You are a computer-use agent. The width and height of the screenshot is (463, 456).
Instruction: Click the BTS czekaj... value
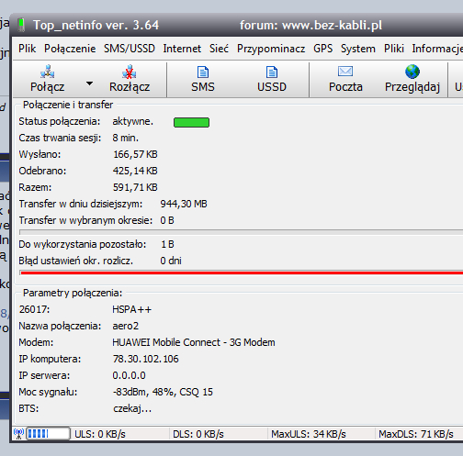(132, 408)
